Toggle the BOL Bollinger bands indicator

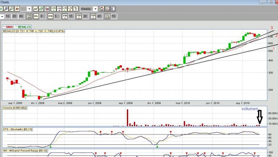[x=36, y=16]
